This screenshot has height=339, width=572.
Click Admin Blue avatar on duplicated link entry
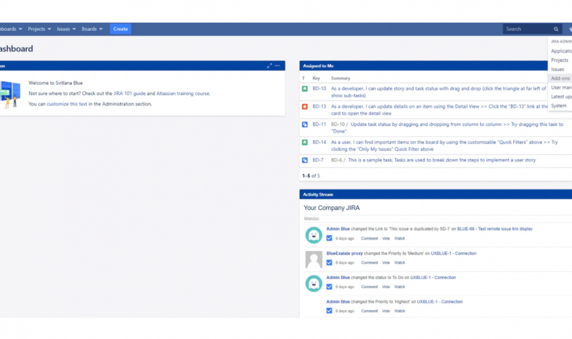pyautogui.click(x=314, y=235)
